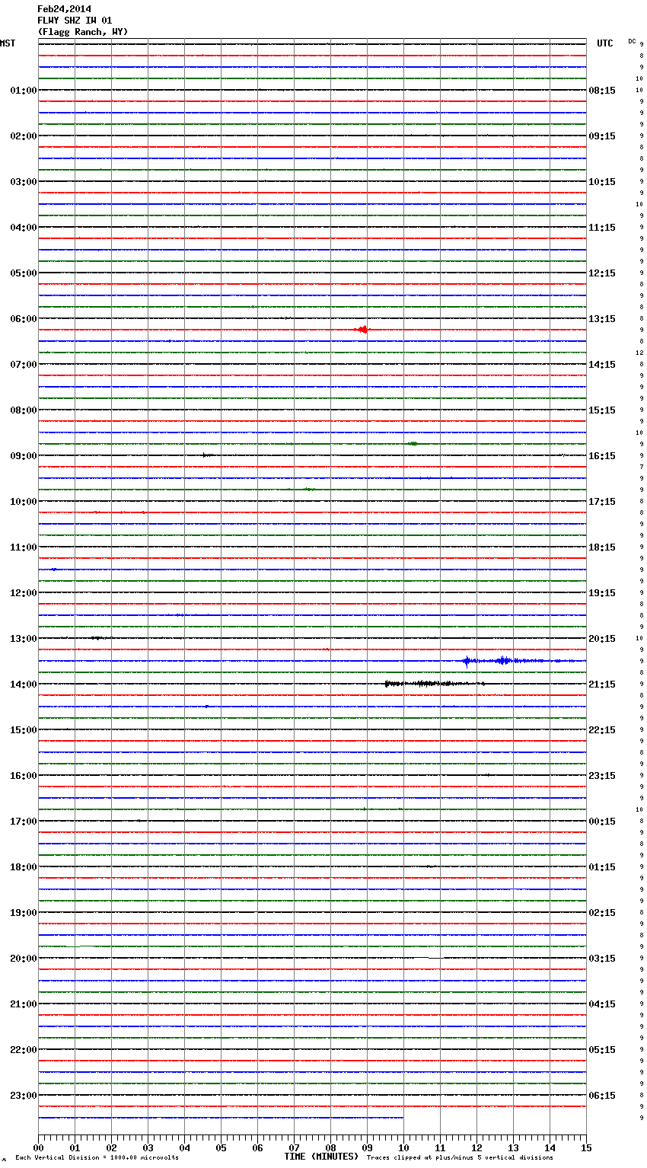Viewport: 647px width, 1168px height.
Task: Select the 22:00 MST row label
Action: tap(23, 1050)
